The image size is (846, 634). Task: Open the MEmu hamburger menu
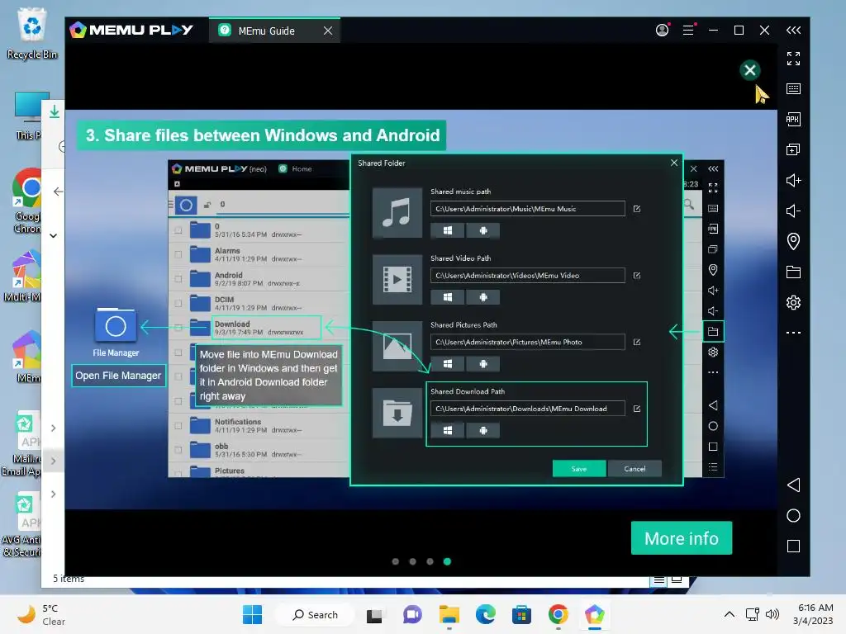point(688,31)
